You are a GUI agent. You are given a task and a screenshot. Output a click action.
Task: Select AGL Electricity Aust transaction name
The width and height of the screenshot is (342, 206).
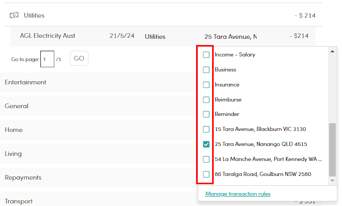click(48, 36)
